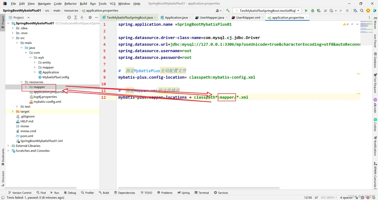Click the 12:56 caret position in status bar

308,198
